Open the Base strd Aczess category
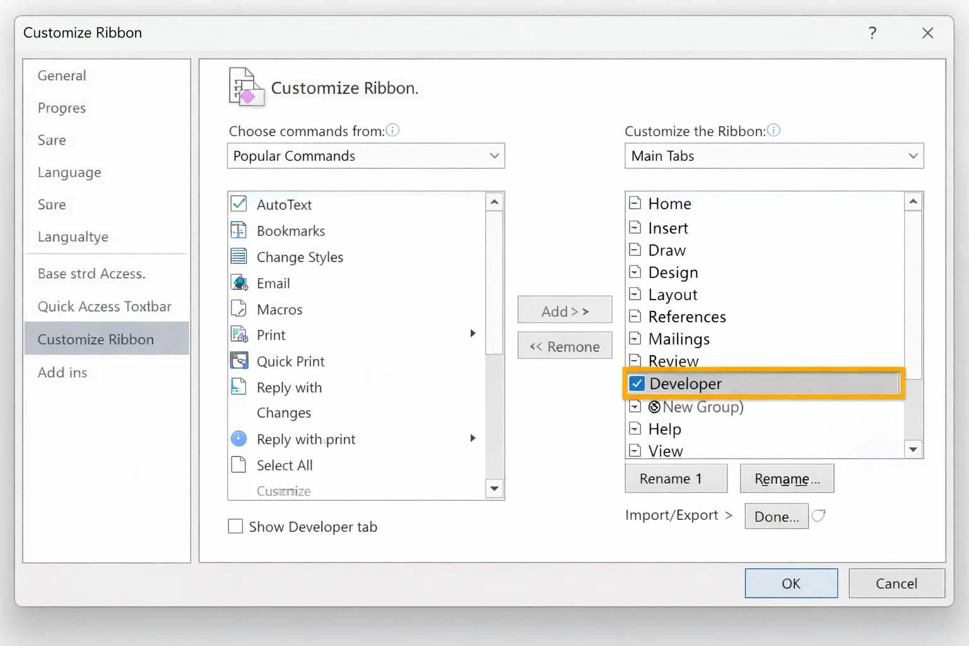 point(91,274)
